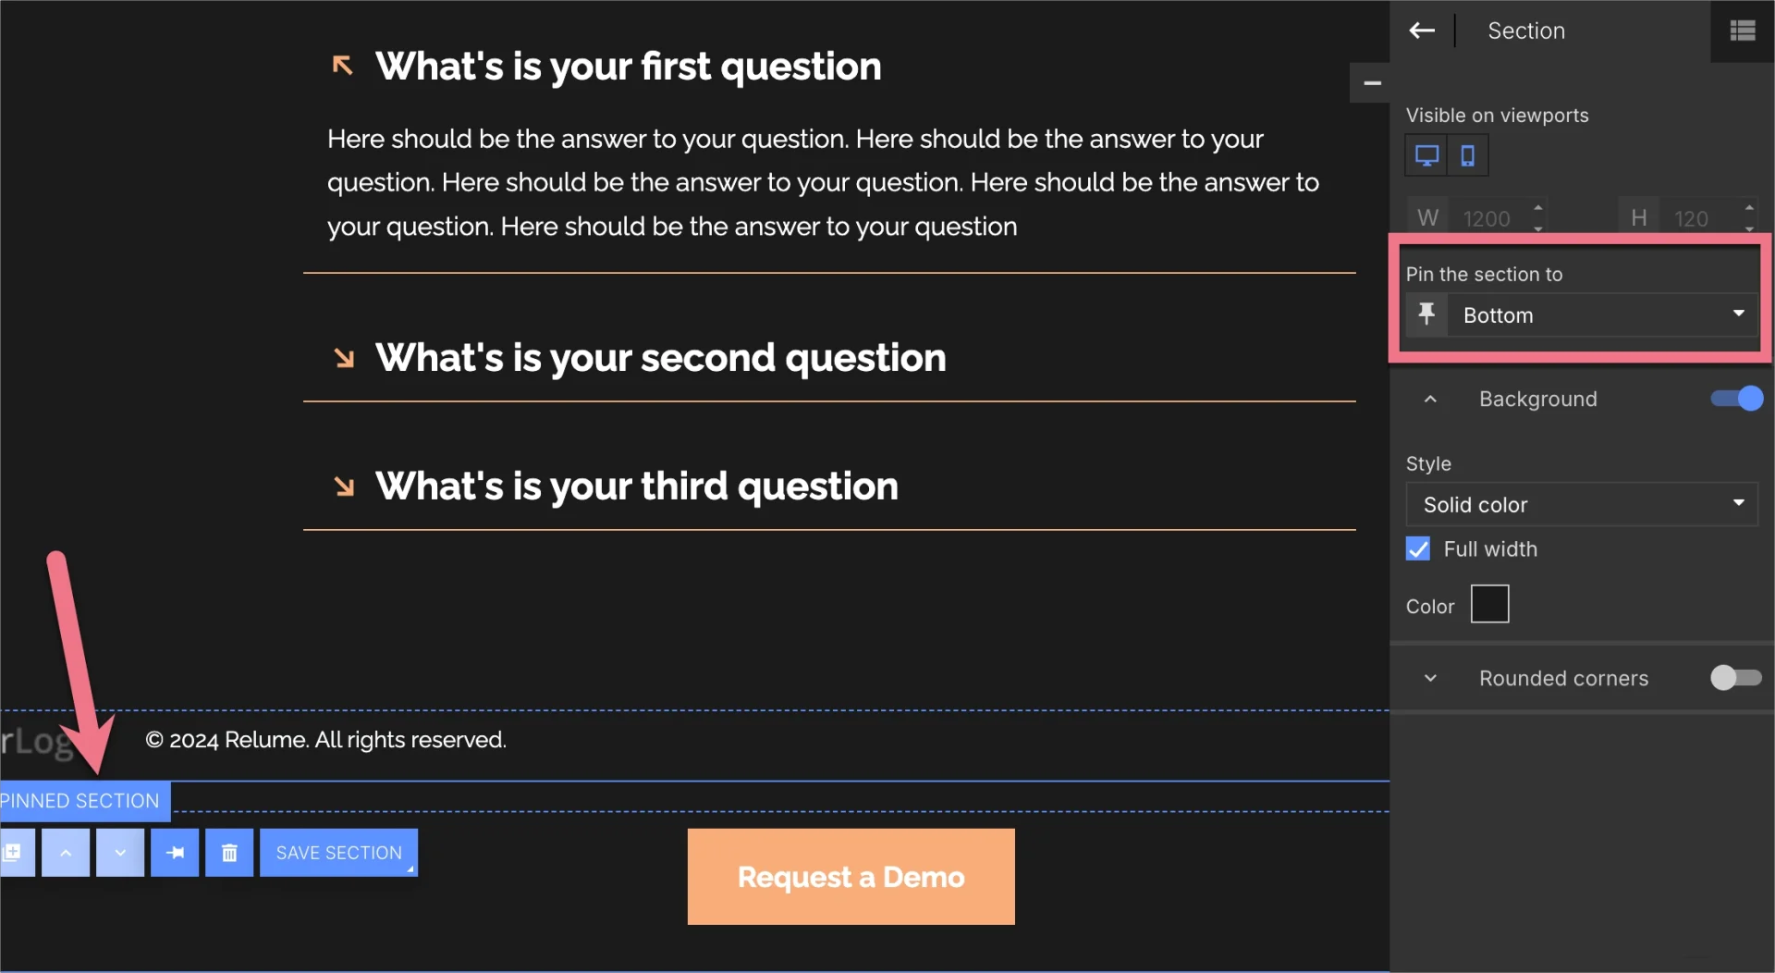Toggle desktop viewport visibility icon
This screenshot has height=973, width=1775.
1426,154
